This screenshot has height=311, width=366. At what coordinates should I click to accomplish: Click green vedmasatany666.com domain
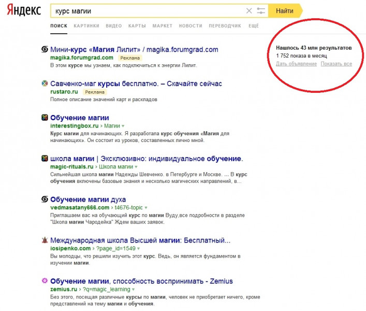point(80,207)
